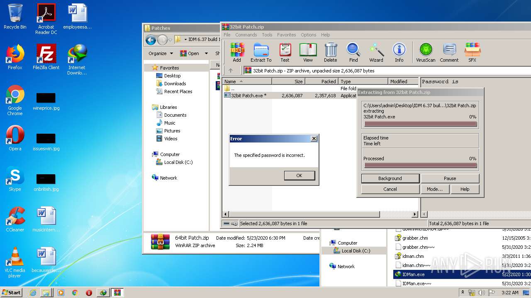
Task: Go up one folder in WinRAR
Action: 231,70
